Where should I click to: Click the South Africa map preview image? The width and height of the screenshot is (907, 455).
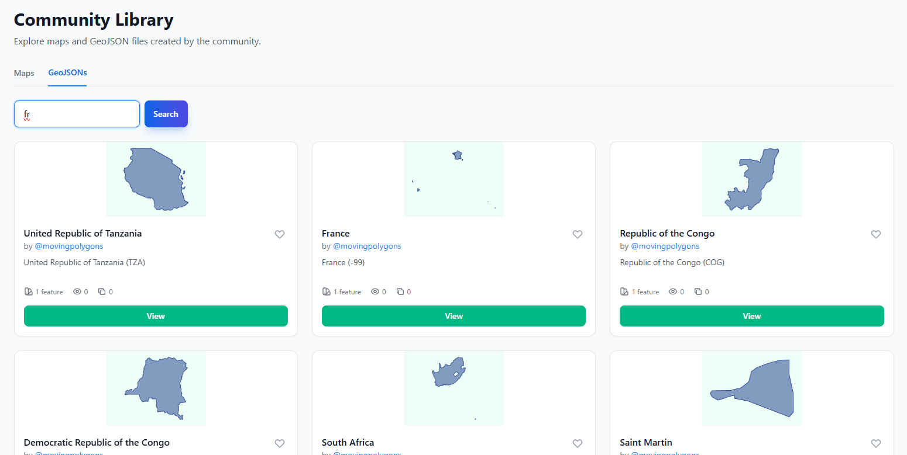(x=454, y=388)
